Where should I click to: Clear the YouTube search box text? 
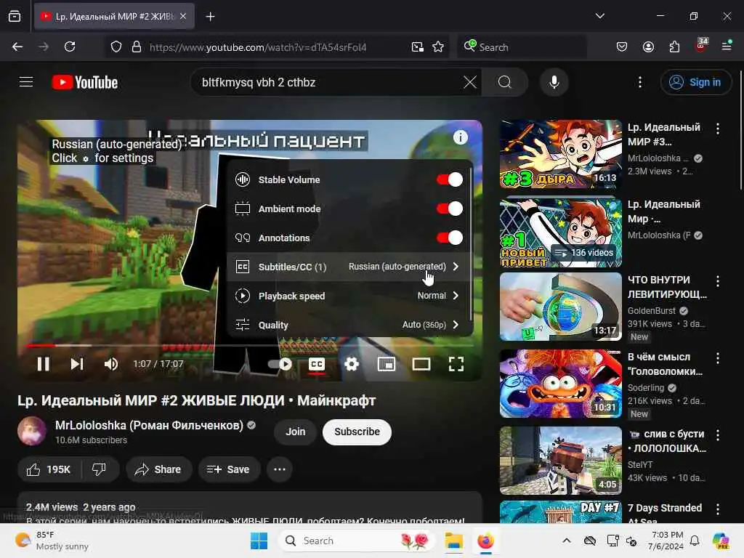470,82
